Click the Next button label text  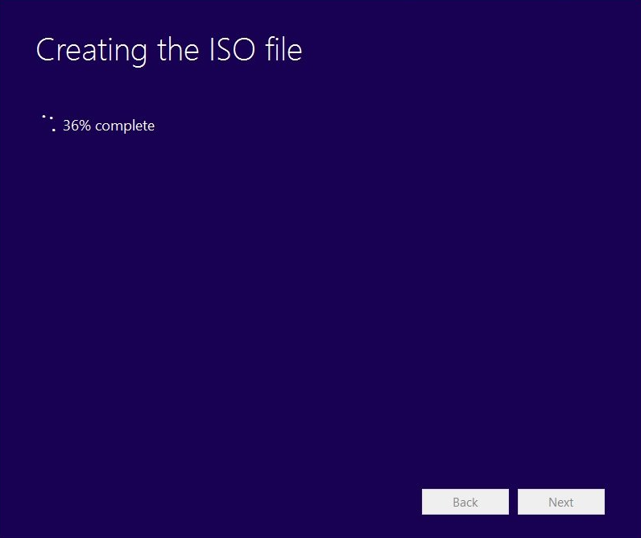pos(560,502)
